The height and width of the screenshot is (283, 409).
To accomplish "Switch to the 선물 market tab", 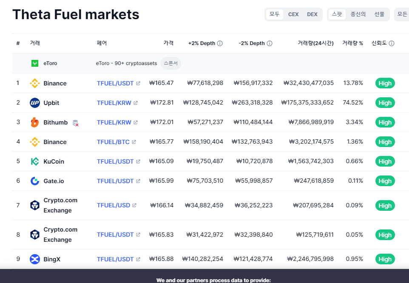I will tap(379, 14).
